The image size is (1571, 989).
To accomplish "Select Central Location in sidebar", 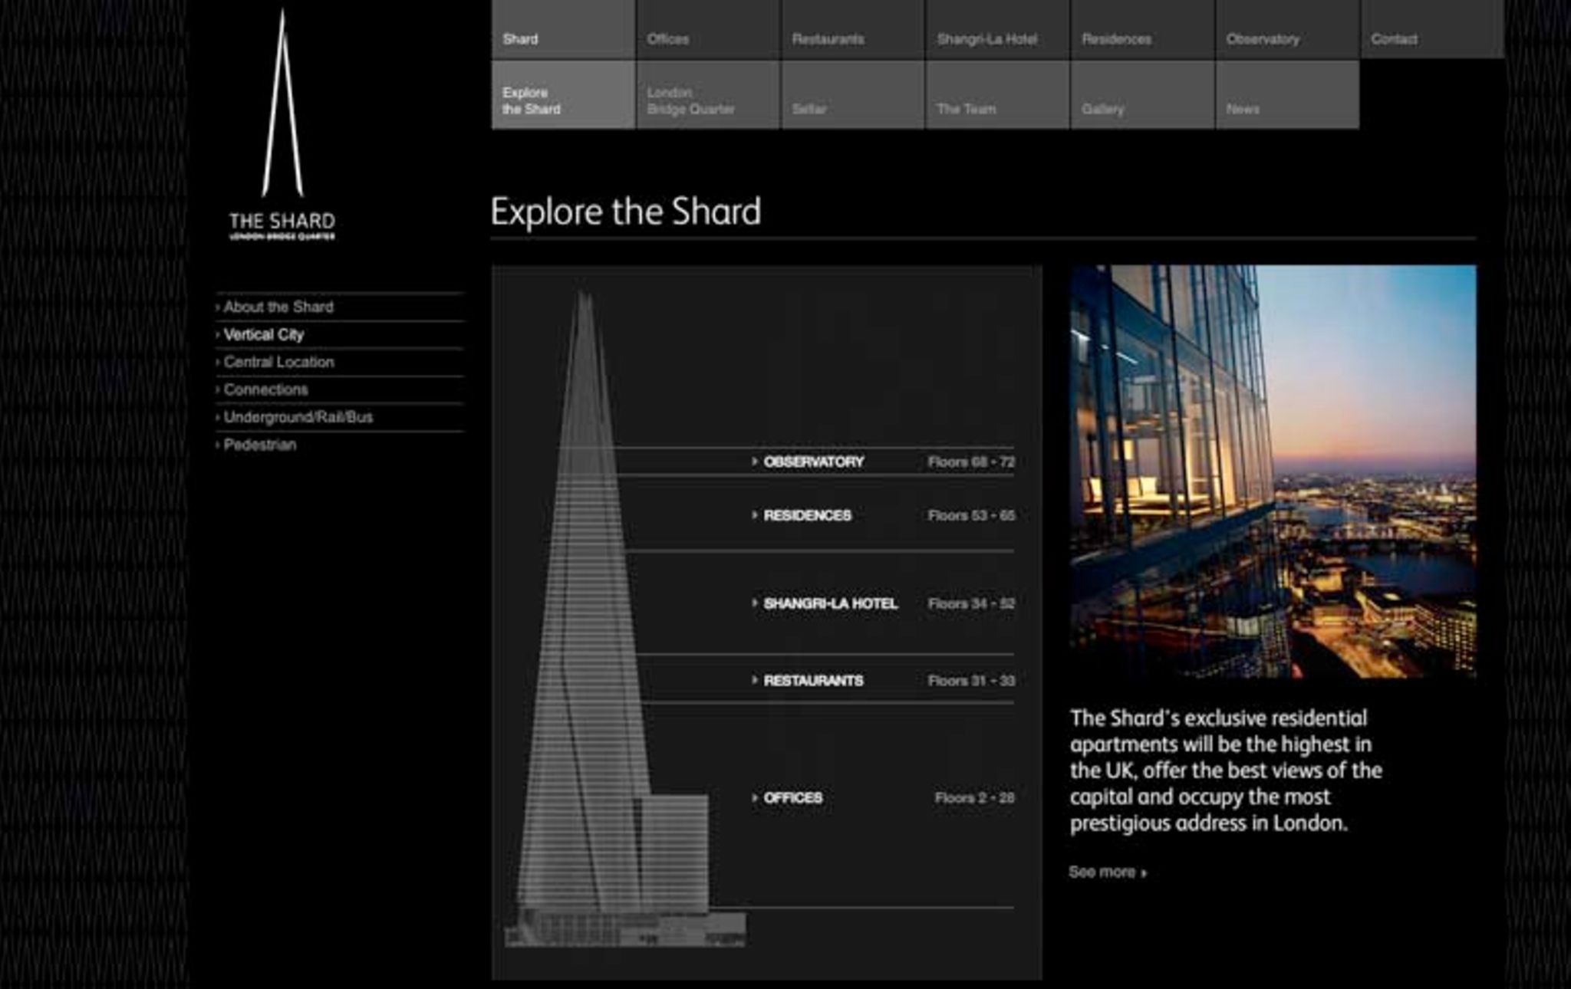I will pos(278,362).
